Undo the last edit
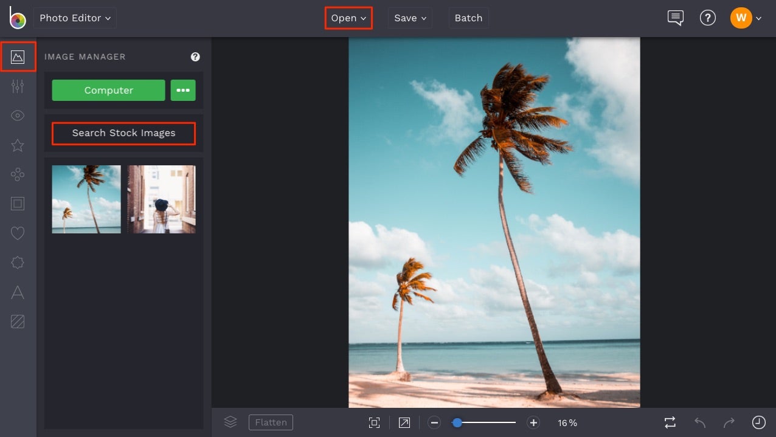 click(699, 422)
